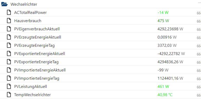
Task: Select the 1124401,16 W import value
Action: coord(170,78)
